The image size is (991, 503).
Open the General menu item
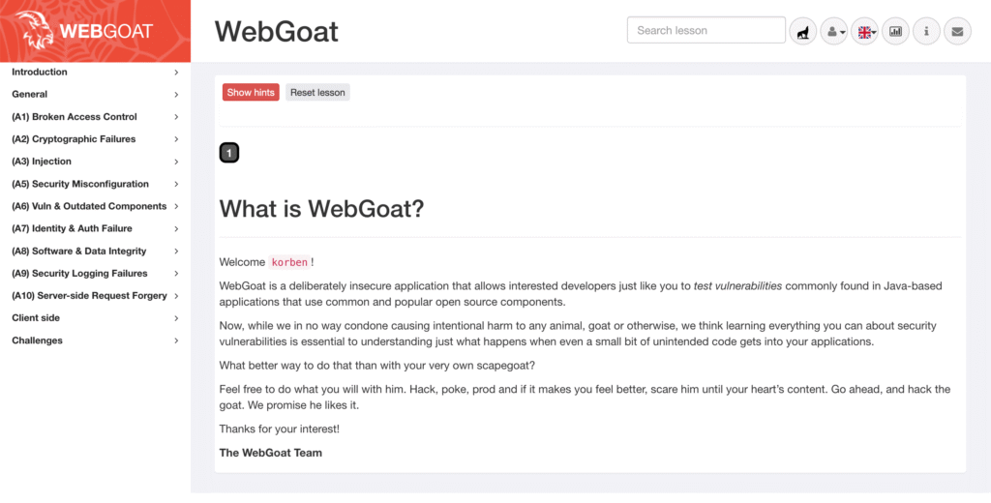tap(95, 94)
